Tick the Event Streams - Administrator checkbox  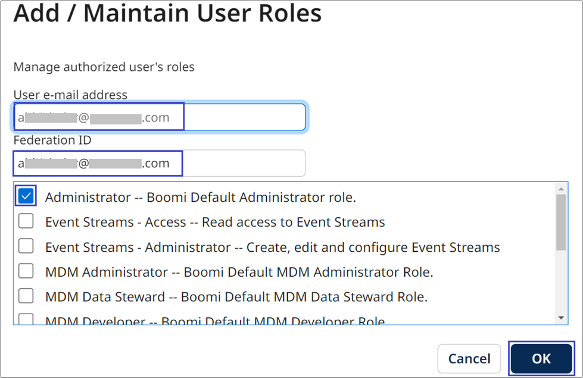tap(26, 246)
